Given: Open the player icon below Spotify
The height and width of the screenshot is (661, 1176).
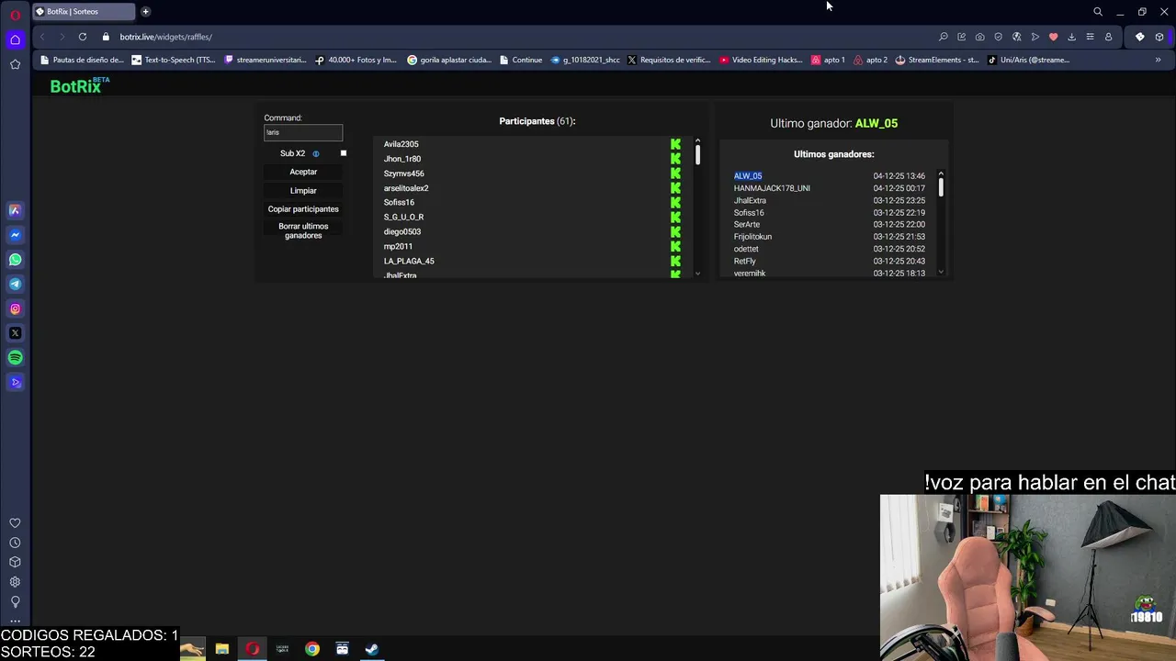Looking at the screenshot, I should click(15, 383).
